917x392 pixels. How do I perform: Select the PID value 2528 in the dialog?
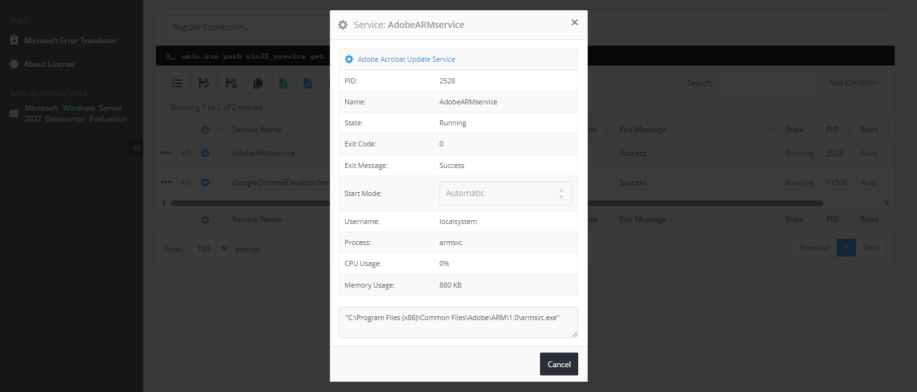[447, 81]
